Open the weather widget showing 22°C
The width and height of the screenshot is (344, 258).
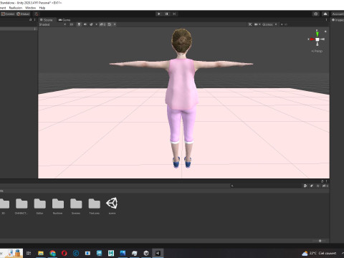point(319,253)
